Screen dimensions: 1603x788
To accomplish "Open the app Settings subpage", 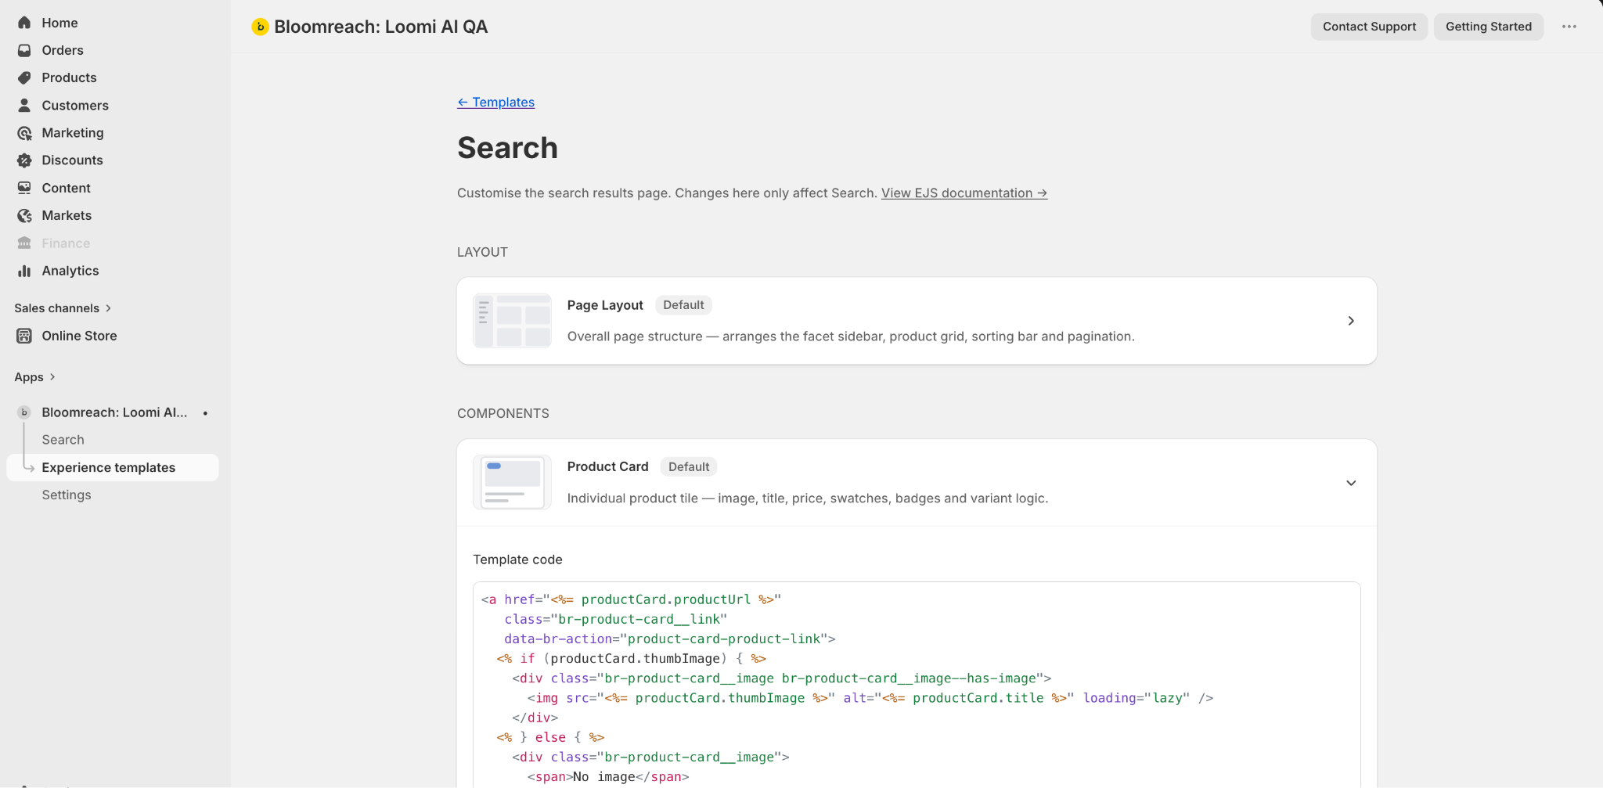I will tap(67, 495).
